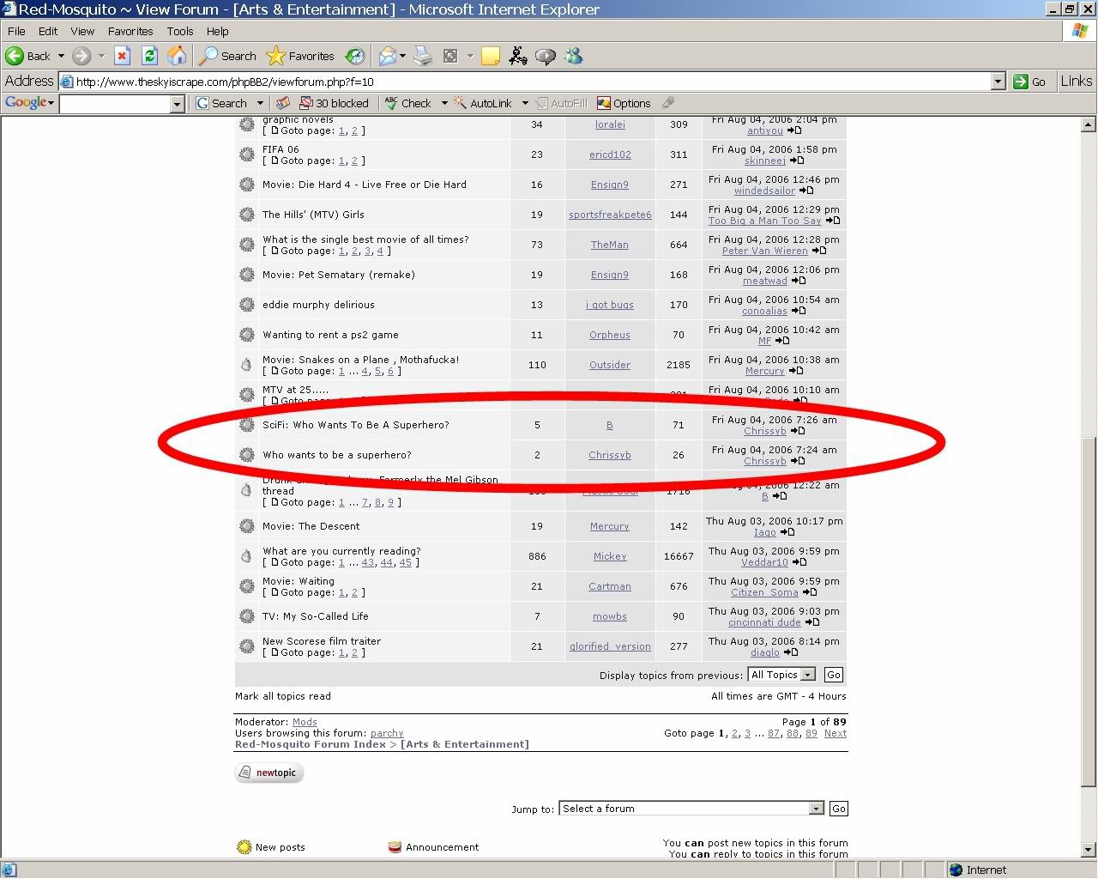Image resolution: width=1098 pixels, height=879 pixels.
Task: Click the History icon beside Favorites
Action: pos(354,56)
